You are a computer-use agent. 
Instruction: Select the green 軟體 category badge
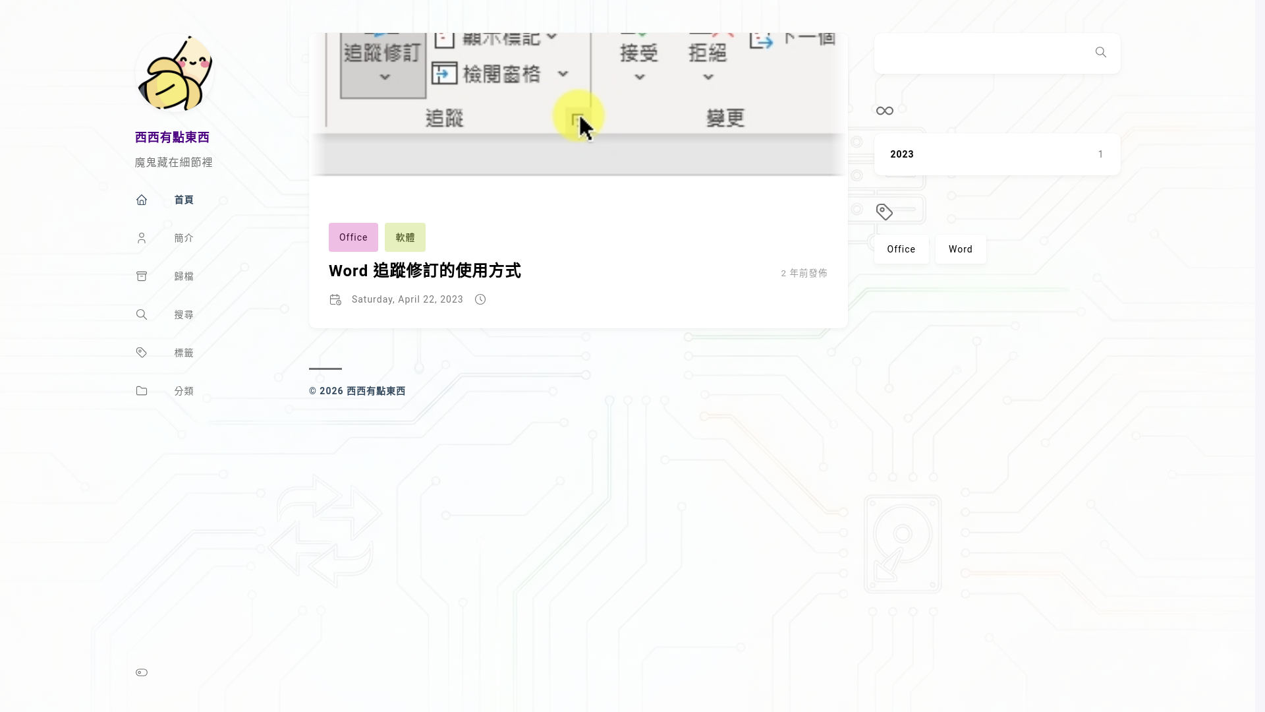click(x=405, y=237)
